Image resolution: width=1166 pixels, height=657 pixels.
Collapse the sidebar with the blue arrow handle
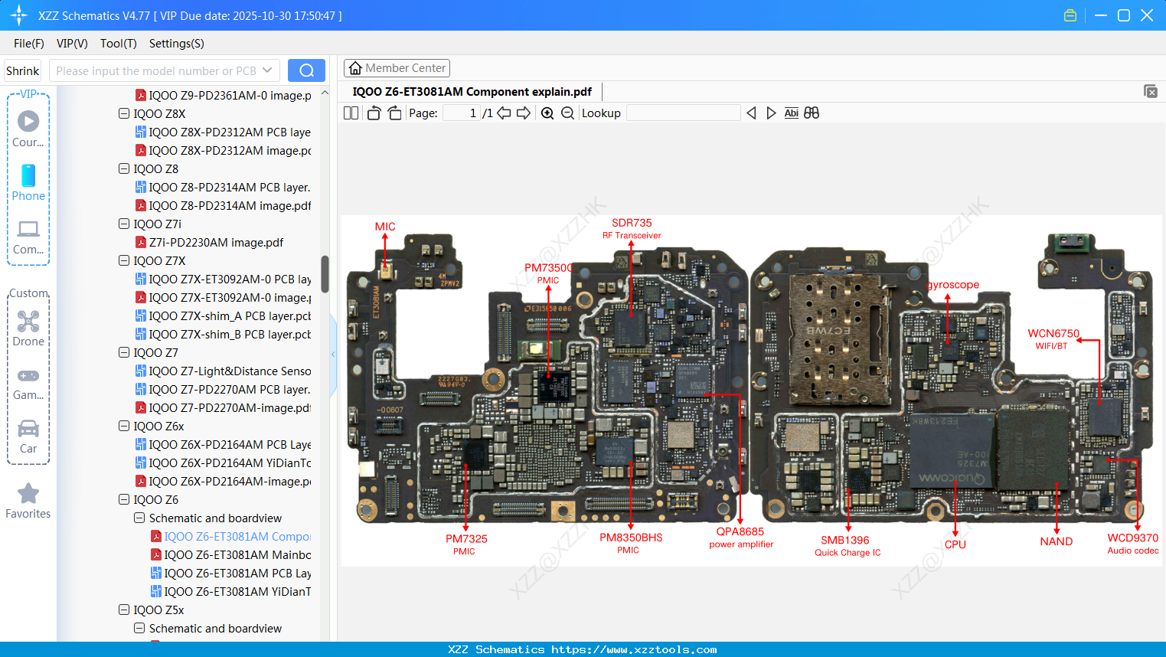coord(332,354)
